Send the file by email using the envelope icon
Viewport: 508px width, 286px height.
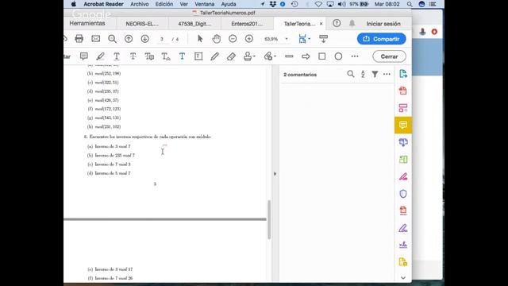click(x=95, y=39)
